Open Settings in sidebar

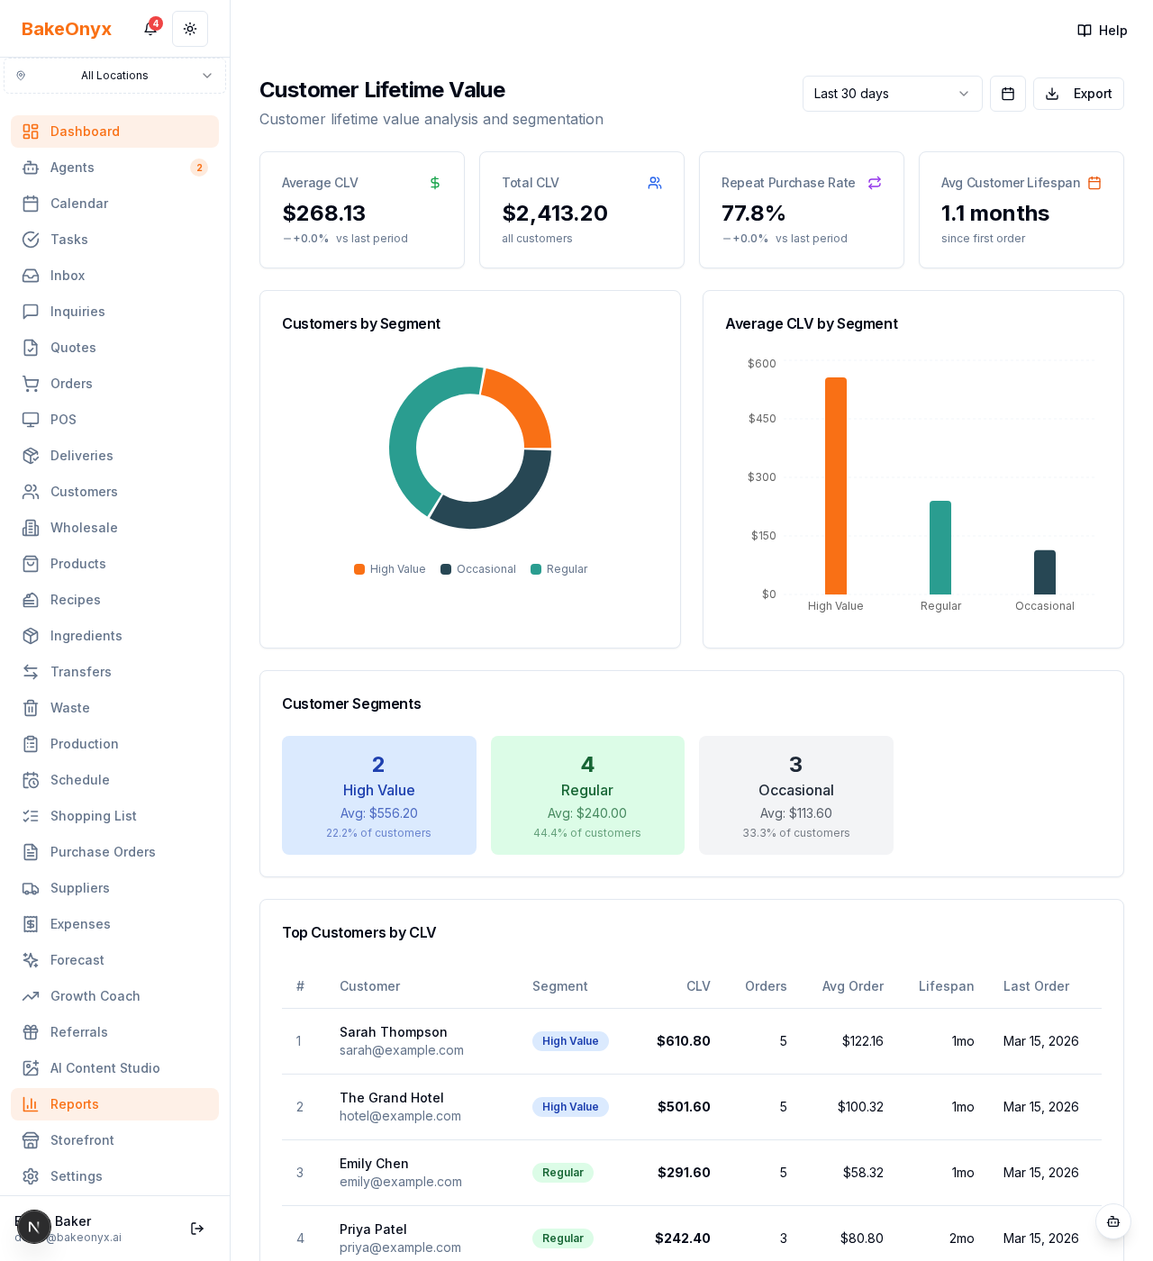coord(114,1176)
